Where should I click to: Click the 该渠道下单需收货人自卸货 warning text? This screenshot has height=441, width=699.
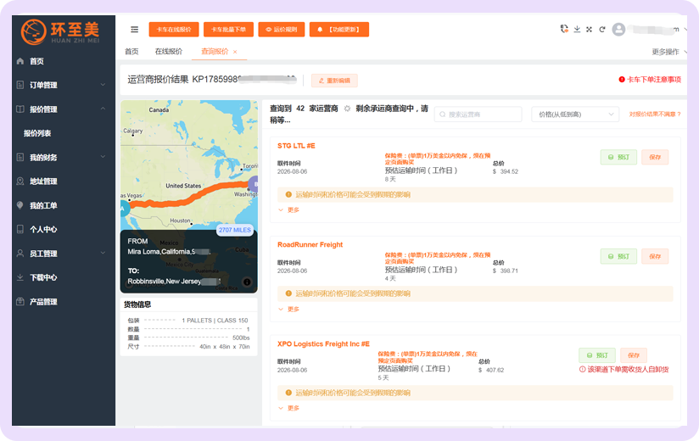point(628,369)
